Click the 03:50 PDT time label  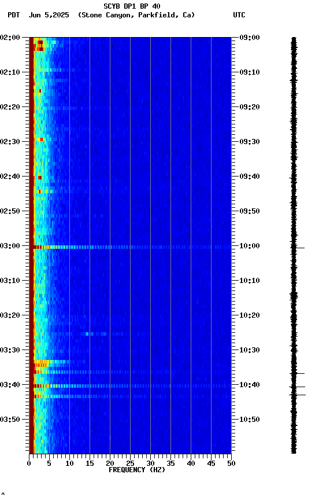coord(10,420)
